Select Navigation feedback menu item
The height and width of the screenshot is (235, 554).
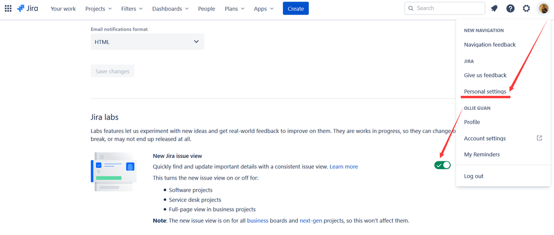[490, 44]
